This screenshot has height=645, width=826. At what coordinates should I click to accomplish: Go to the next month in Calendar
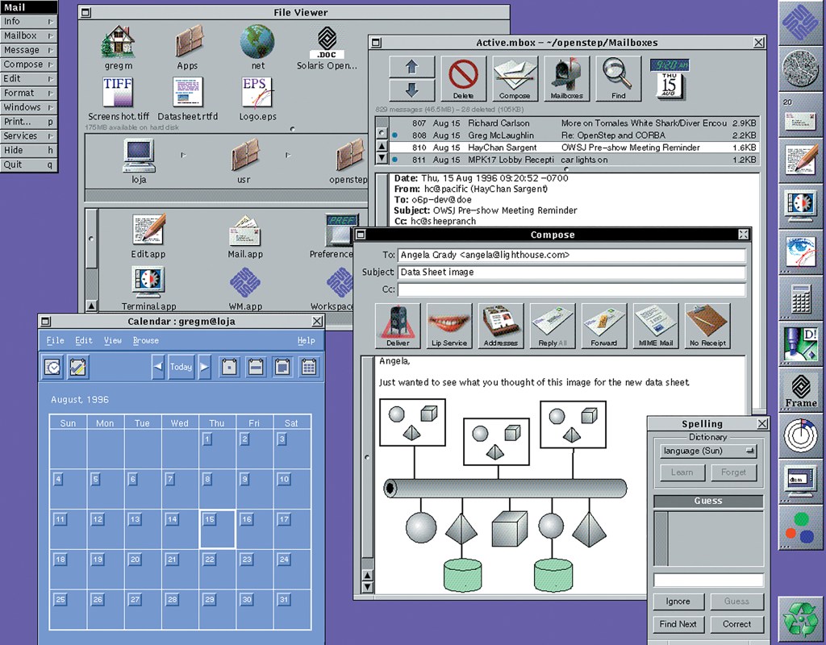(204, 367)
